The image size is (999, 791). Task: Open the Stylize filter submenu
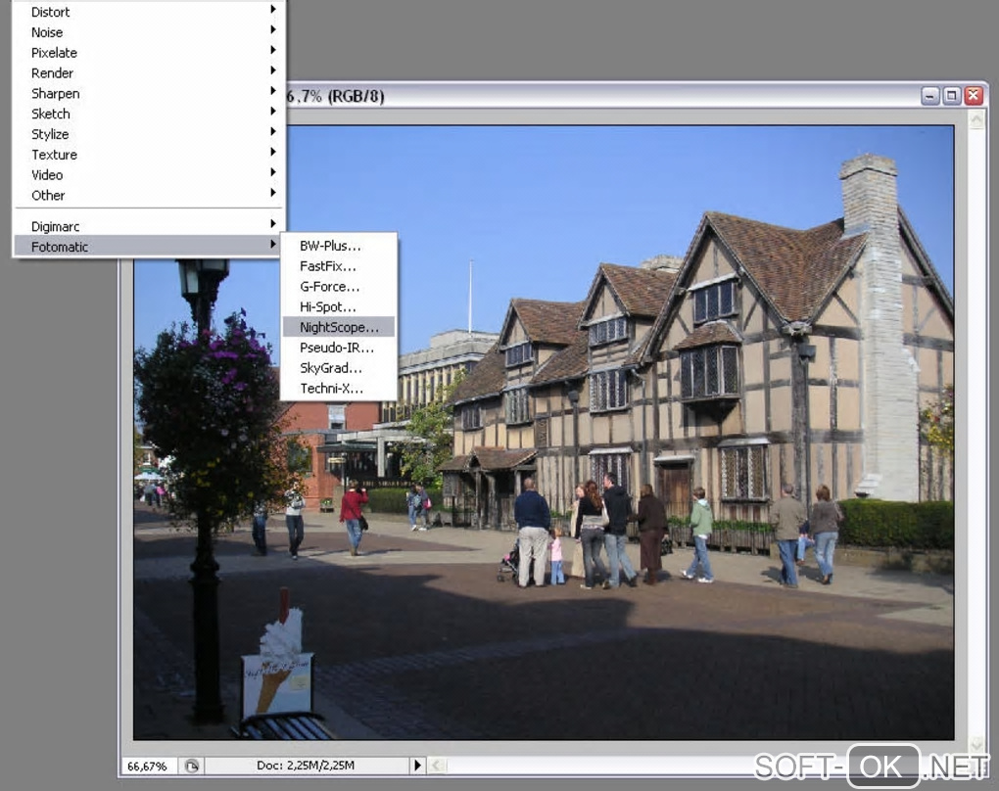[x=149, y=134]
